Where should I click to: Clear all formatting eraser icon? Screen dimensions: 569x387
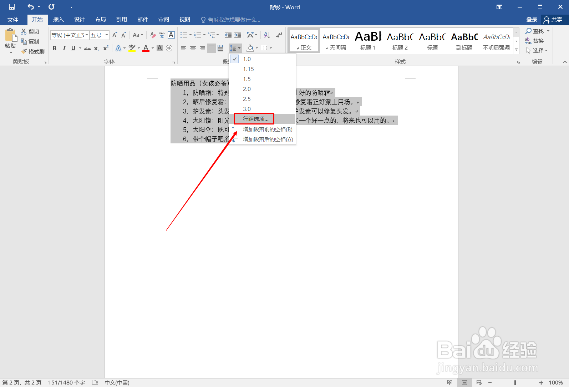[x=153, y=35]
